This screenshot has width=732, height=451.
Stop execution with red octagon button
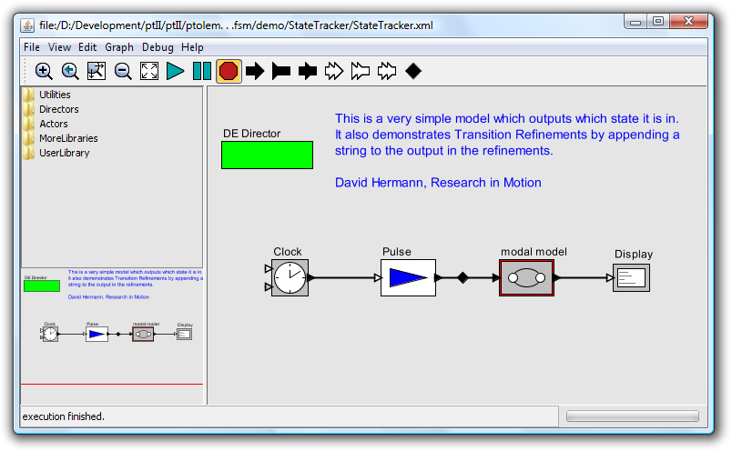pyautogui.click(x=229, y=71)
